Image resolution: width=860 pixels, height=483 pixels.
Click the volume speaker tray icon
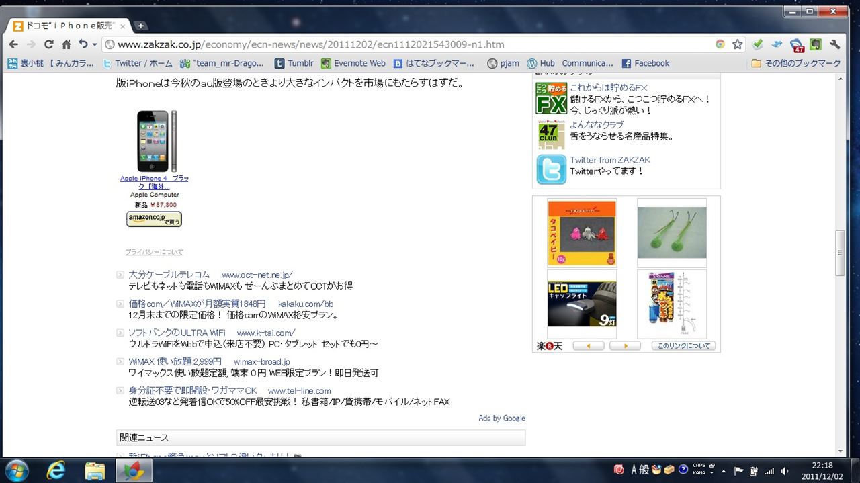pos(784,470)
